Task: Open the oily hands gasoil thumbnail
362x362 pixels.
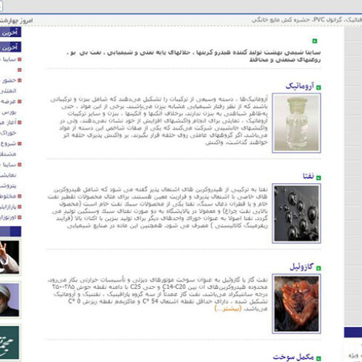Action: tap(296, 304)
